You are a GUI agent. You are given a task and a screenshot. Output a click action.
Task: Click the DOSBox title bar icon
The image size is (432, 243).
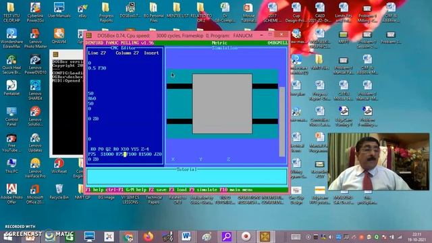coord(88,35)
